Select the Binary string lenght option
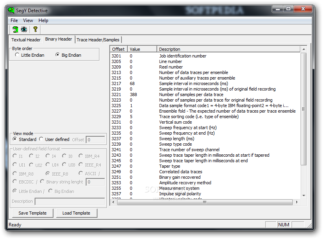This screenshot has width=323, height=239. 62,182
